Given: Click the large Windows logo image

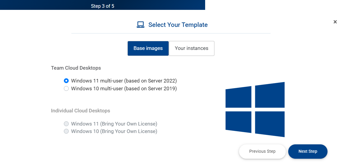Looking at the screenshot, I should [255, 109].
